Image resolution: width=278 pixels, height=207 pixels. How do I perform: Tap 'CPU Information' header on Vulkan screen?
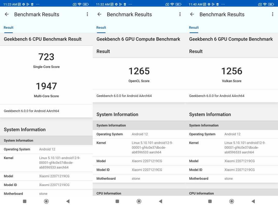click(201, 193)
